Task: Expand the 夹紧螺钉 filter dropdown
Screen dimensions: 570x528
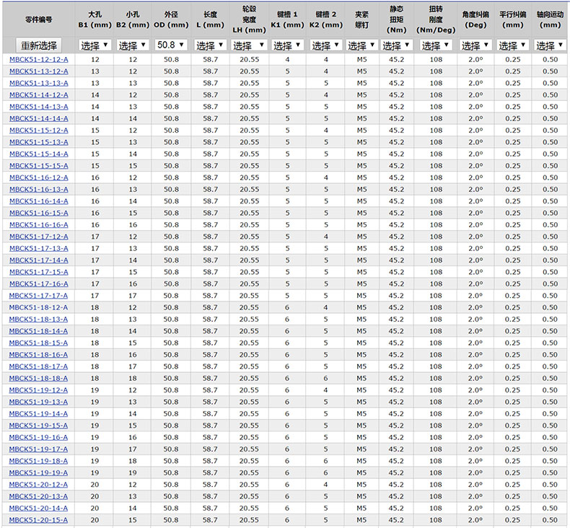Action: pyautogui.click(x=361, y=45)
